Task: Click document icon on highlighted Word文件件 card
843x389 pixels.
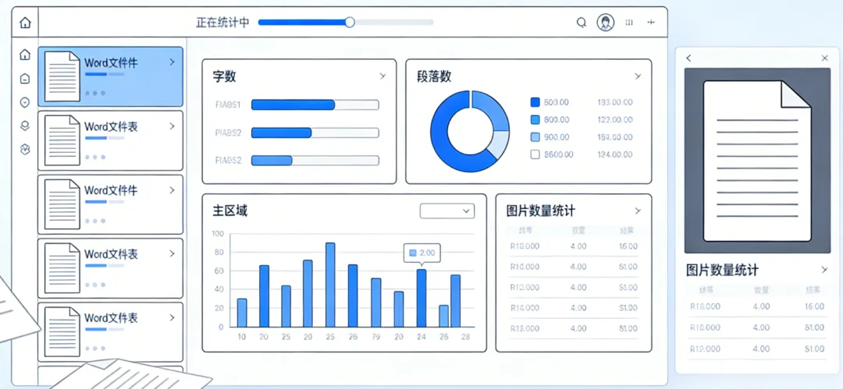Action: (x=62, y=76)
